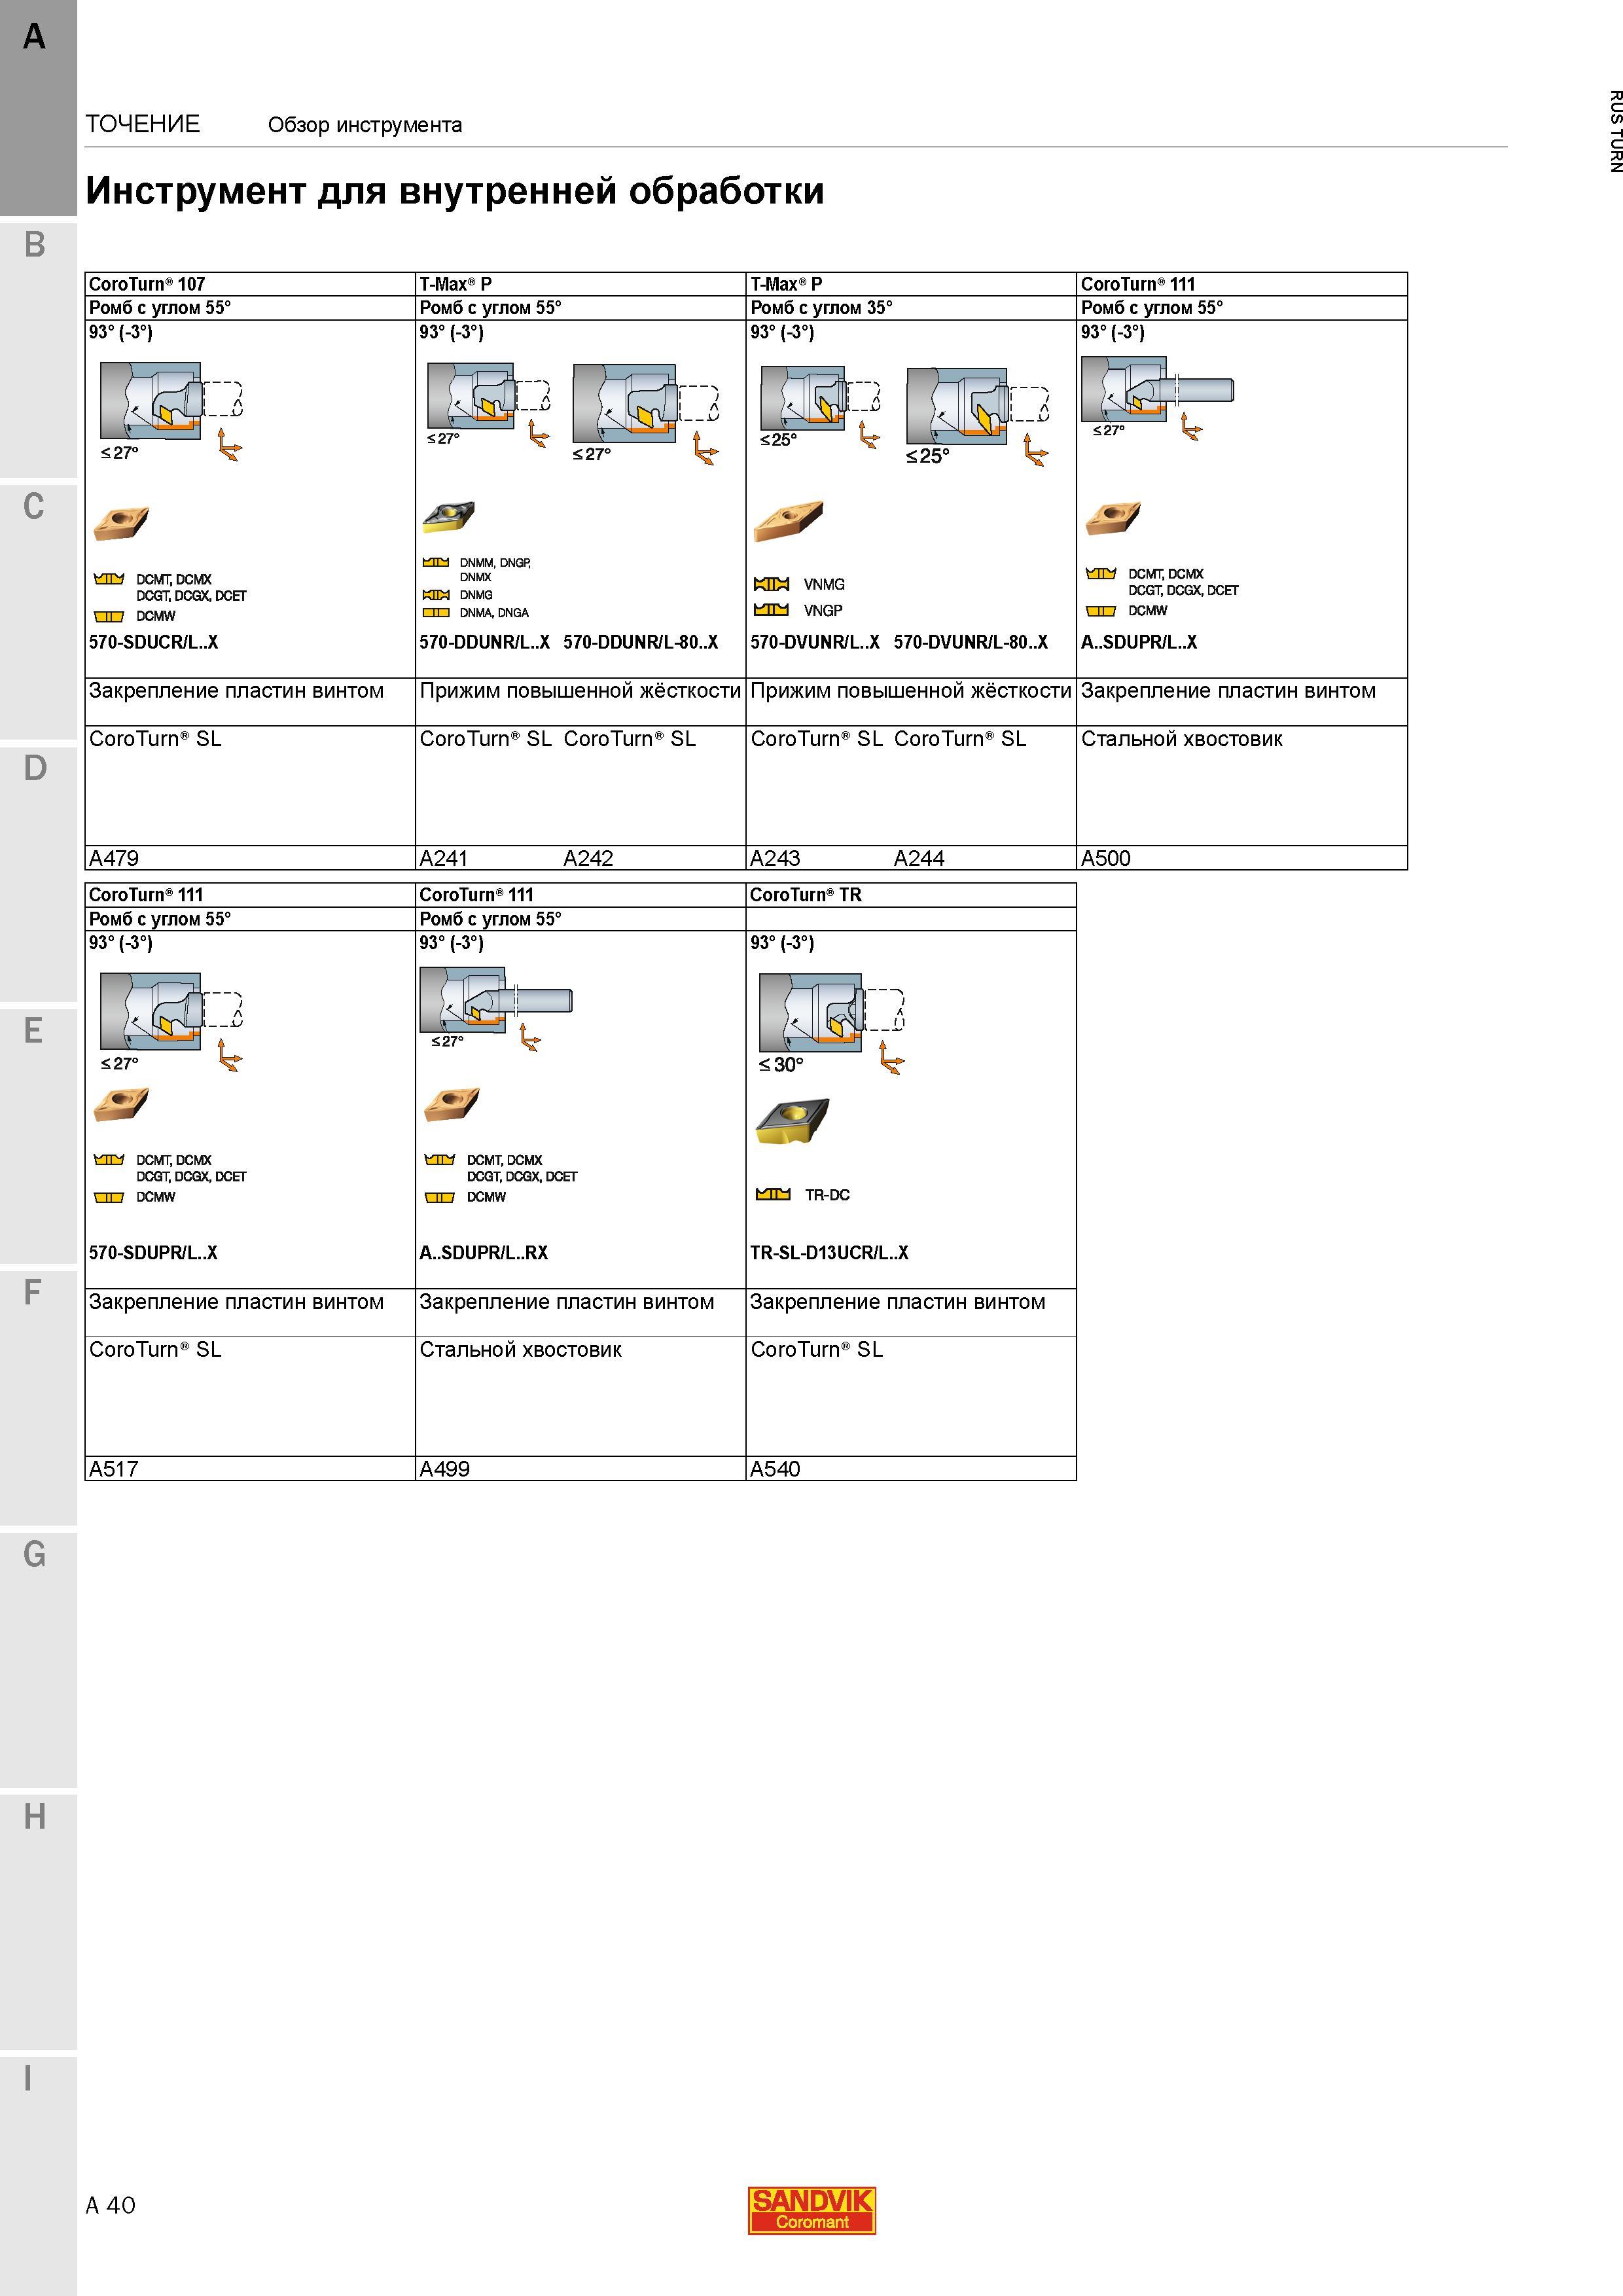1623x2296 pixels.
Task: Click the steel-shank tool diagram in the A499 cell
Action: 496,1009
